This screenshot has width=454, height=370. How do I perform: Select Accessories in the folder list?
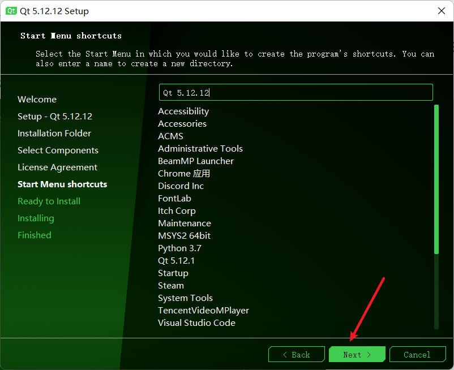182,124
